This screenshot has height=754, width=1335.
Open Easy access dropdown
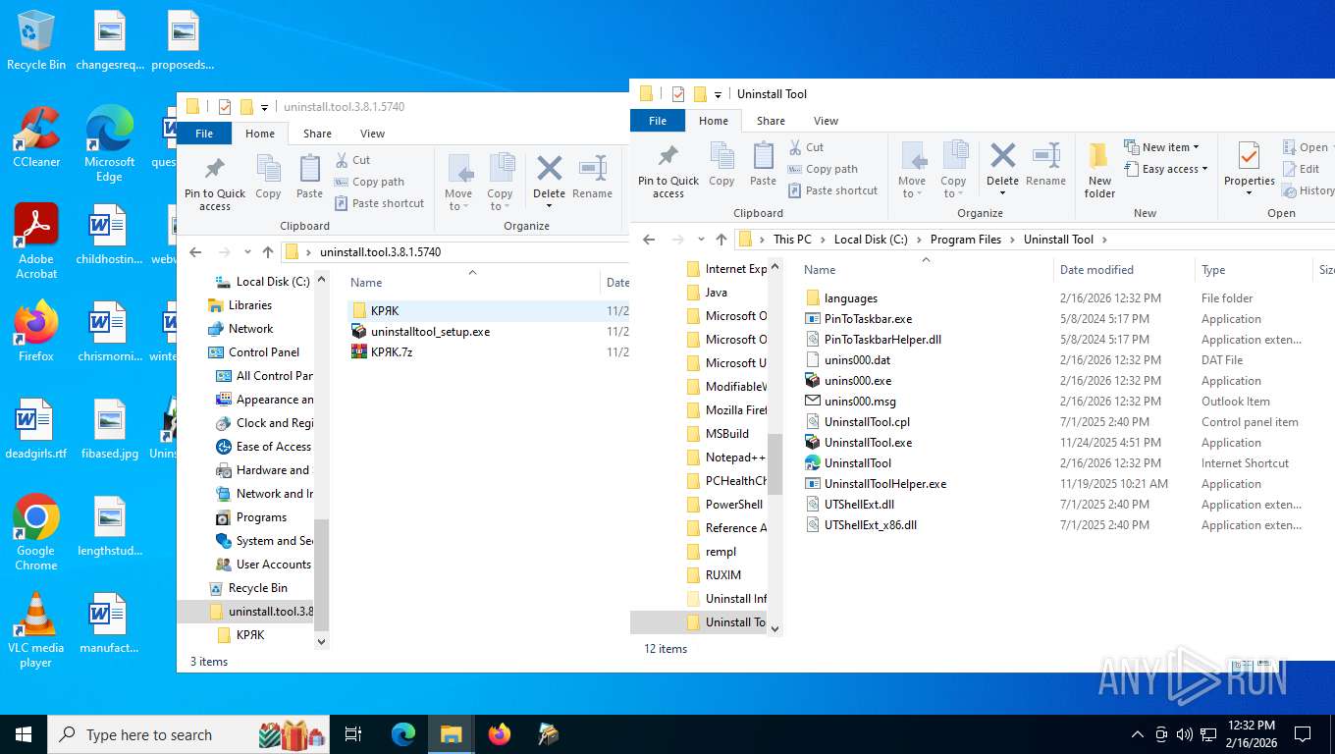click(x=1167, y=169)
